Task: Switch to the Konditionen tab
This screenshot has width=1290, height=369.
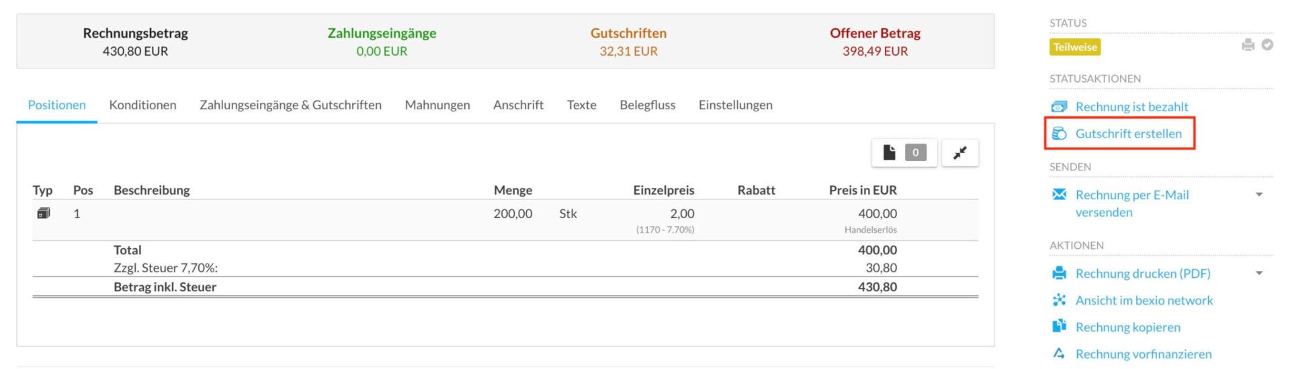Action: (x=142, y=105)
